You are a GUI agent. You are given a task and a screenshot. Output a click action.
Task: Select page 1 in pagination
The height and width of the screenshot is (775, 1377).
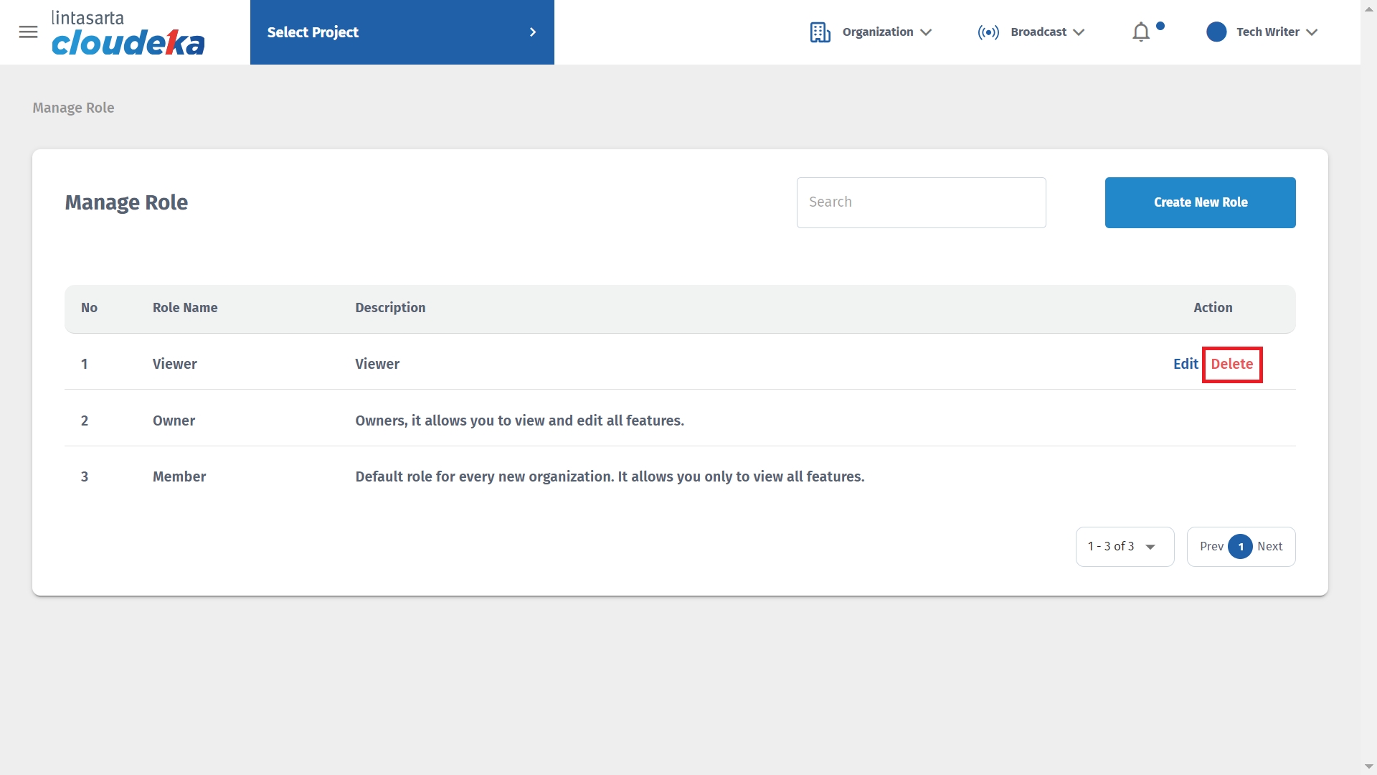pyautogui.click(x=1240, y=547)
